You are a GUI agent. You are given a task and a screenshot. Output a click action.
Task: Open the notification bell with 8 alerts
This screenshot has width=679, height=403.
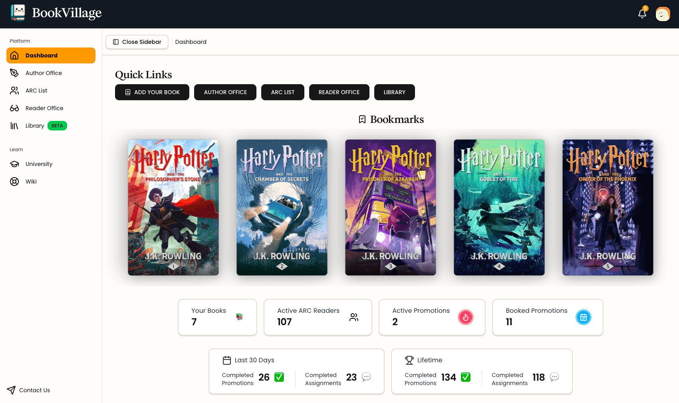pyautogui.click(x=642, y=13)
